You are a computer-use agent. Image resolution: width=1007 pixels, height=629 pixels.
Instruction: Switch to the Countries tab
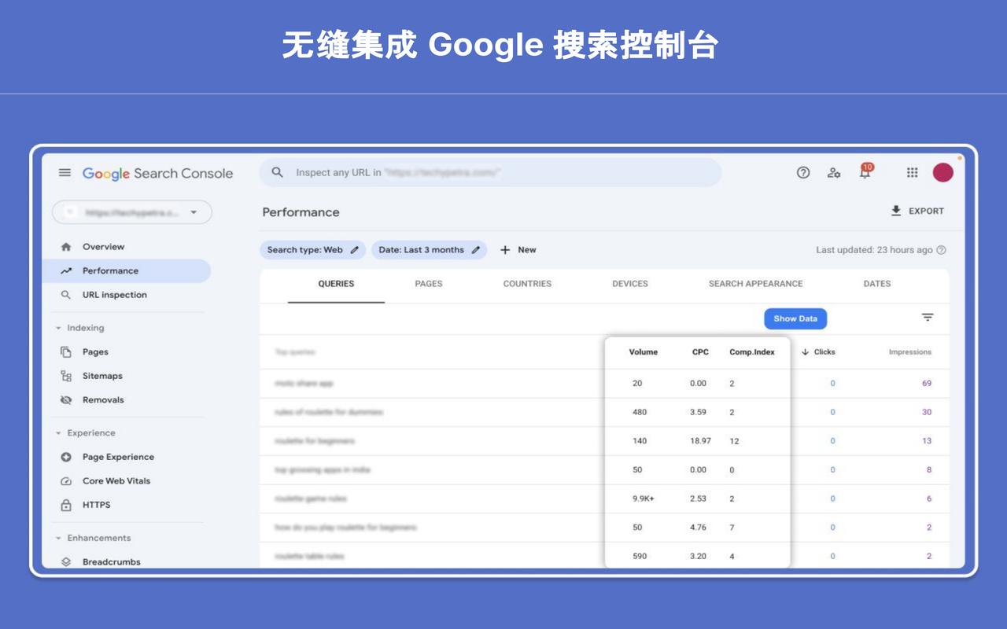[527, 284]
